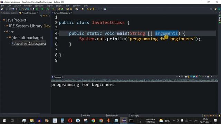Open the dropdown arrow beside the Search icon

point(74,9)
